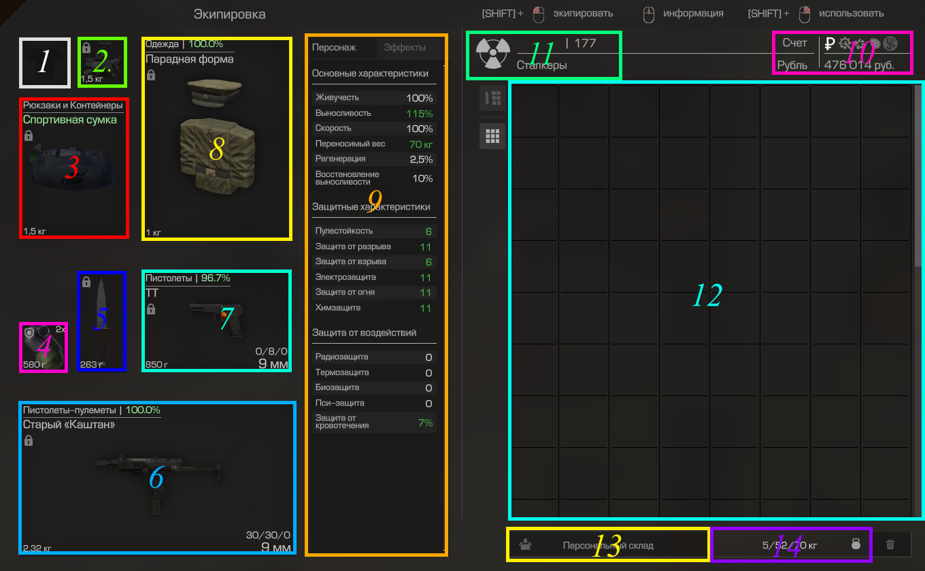Click the Защита от кровотечения 7% row
The height and width of the screenshot is (571, 925).
click(x=374, y=422)
